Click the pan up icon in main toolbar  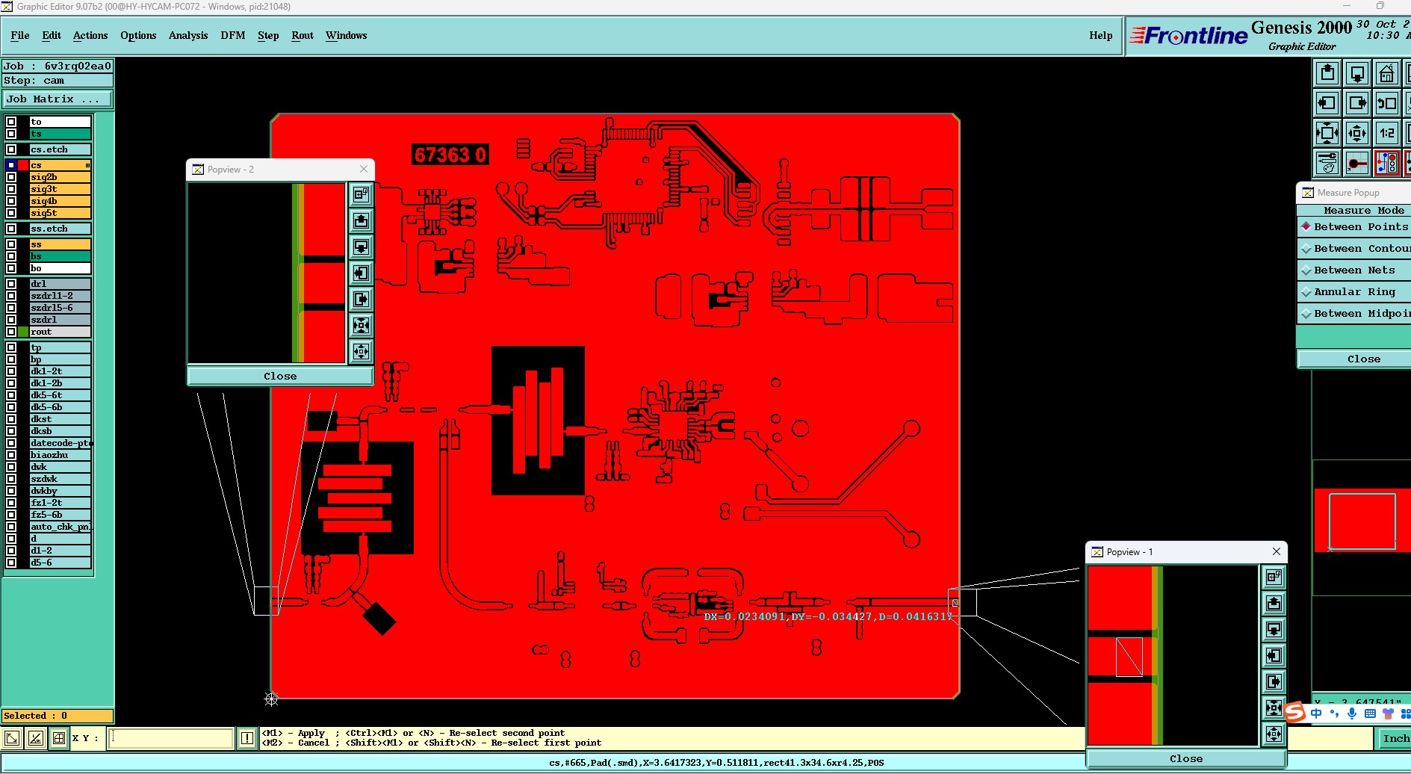[1327, 73]
